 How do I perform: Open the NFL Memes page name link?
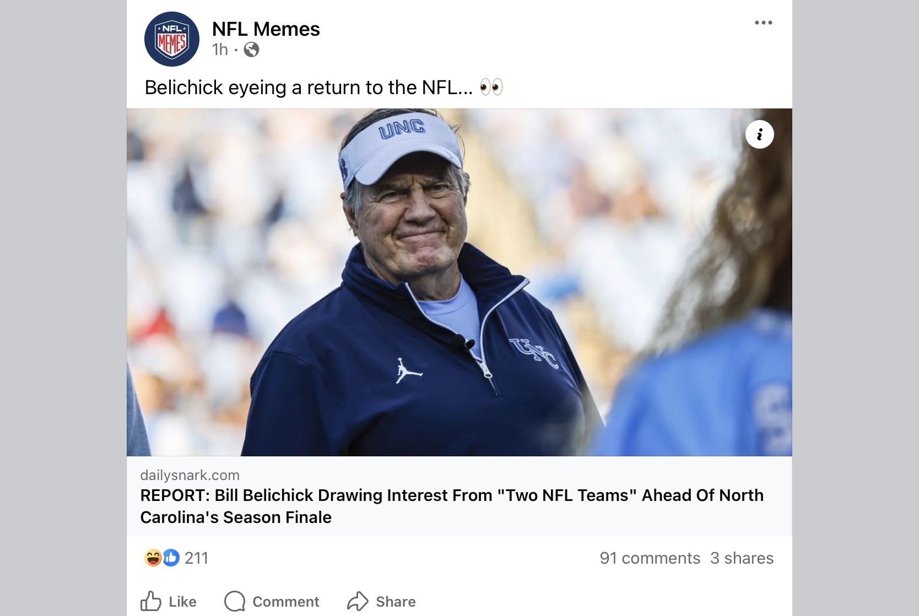pos(266,29)
